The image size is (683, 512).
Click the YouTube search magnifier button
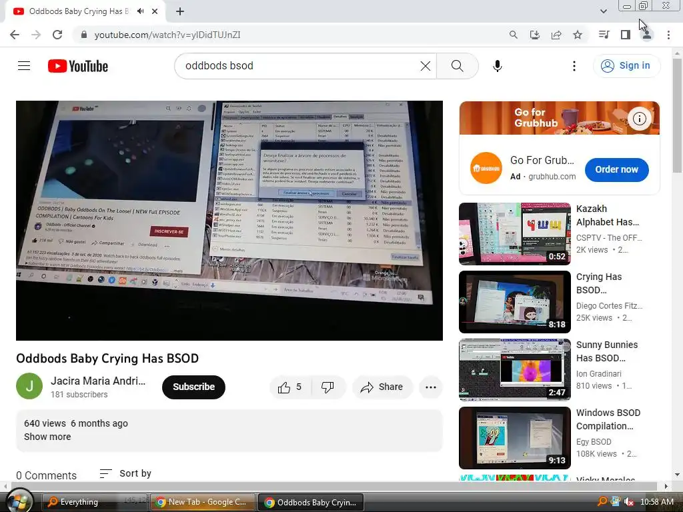458,66
